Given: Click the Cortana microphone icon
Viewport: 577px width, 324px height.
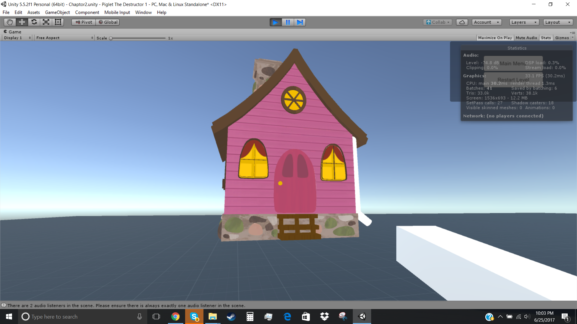Looking at the screenshot, I should (139, 316).
